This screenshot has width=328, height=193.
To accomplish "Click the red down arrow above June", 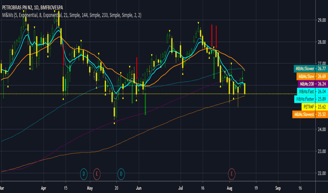I will click(137, 68).
